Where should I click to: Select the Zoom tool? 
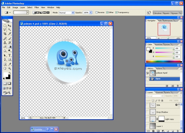pos(10,68)
